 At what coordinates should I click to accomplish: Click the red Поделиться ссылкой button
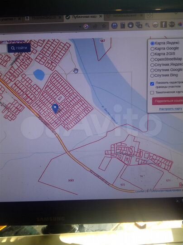pyautogui.click(x=168, y=101)
